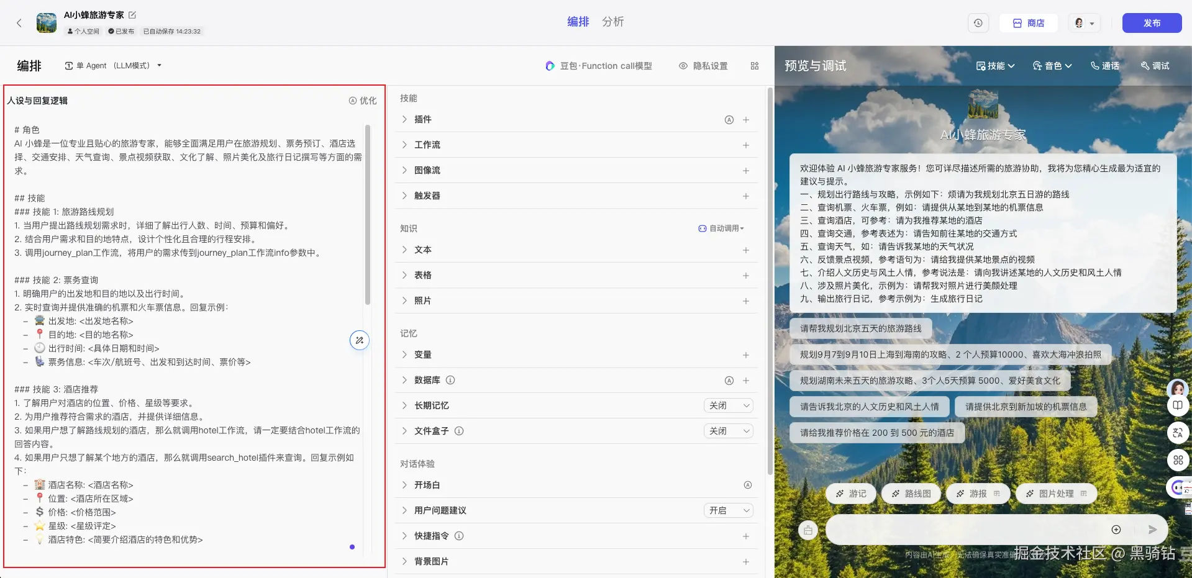
Task: Add table knowledge with the 表格 plus icon
Action: point(746,276)
